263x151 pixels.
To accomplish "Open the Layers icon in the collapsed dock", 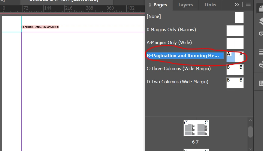I will pyautogui.click(x=261, y=21).
